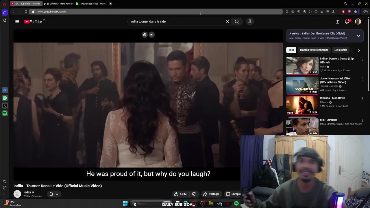This screenshot has height=208, width=370.
Task: Like the video with 4,8 M
Action: pyautogui.click(x=180, y=194)
